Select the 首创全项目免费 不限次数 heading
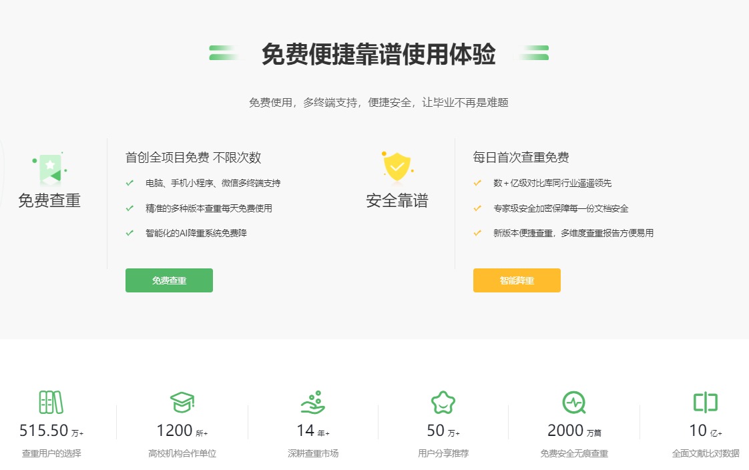 [x=193, y=158]
